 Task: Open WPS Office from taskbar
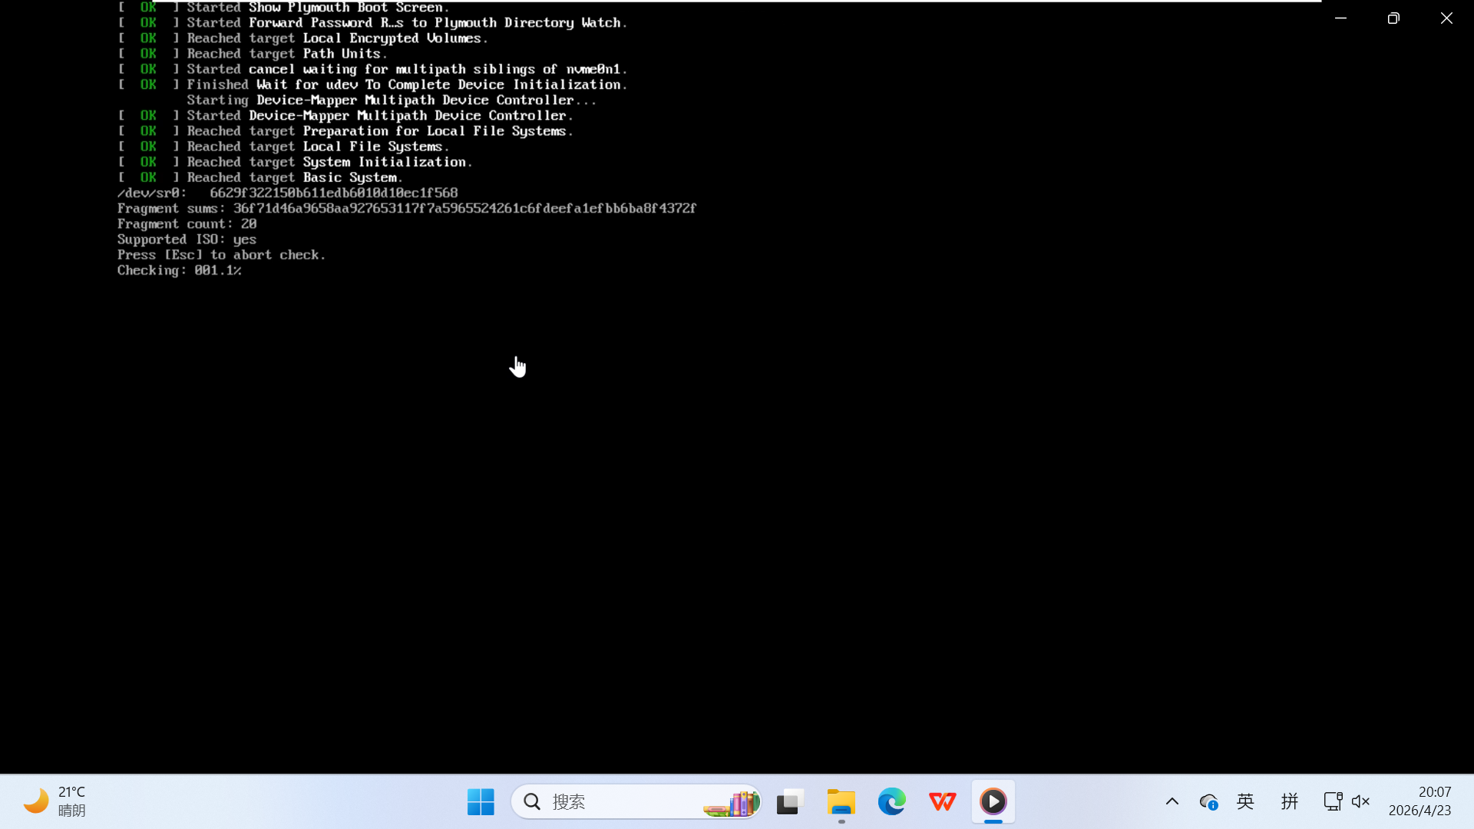tap(942, 802)
